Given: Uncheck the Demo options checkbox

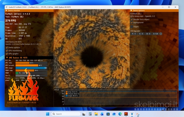Looking at the screenshot, I should coord(7,47).
